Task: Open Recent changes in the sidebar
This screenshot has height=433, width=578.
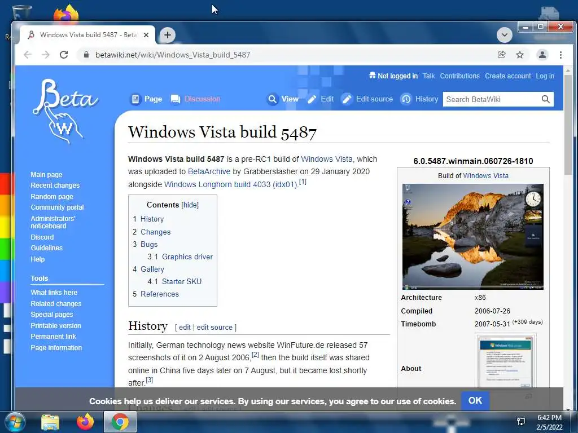Action: coord(55,185)
